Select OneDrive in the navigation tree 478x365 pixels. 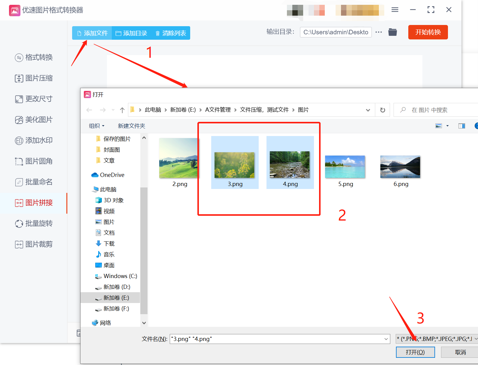(112, 175)
